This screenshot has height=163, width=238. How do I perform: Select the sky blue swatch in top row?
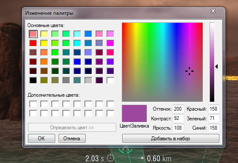[x=88, y=34]
